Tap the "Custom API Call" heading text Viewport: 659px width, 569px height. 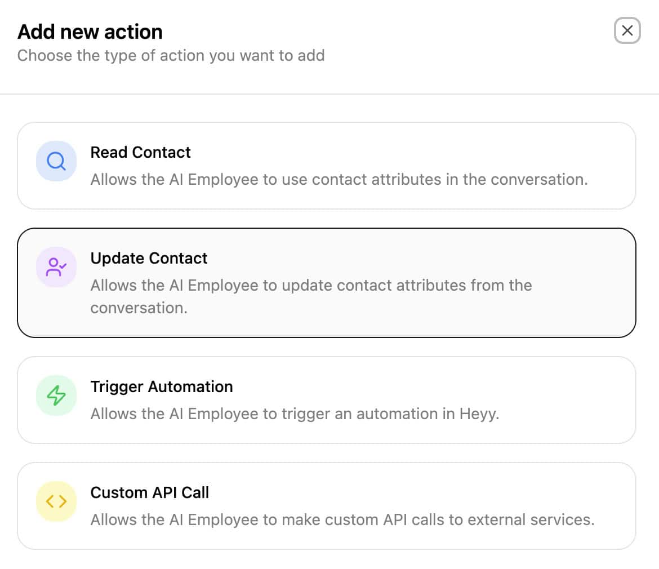(149, 492)
